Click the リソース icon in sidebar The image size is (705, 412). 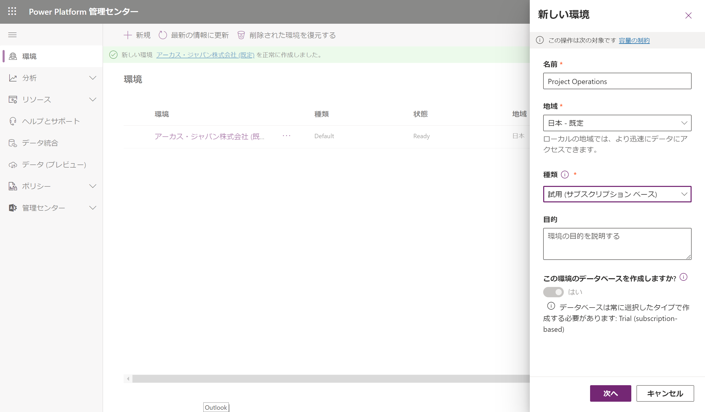click(x=13, y=100)
